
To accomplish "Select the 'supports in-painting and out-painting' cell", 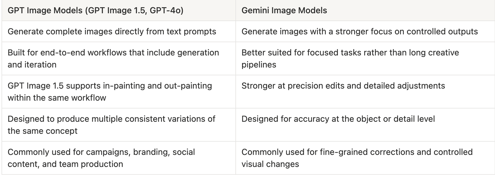I will tap(110, 92).
